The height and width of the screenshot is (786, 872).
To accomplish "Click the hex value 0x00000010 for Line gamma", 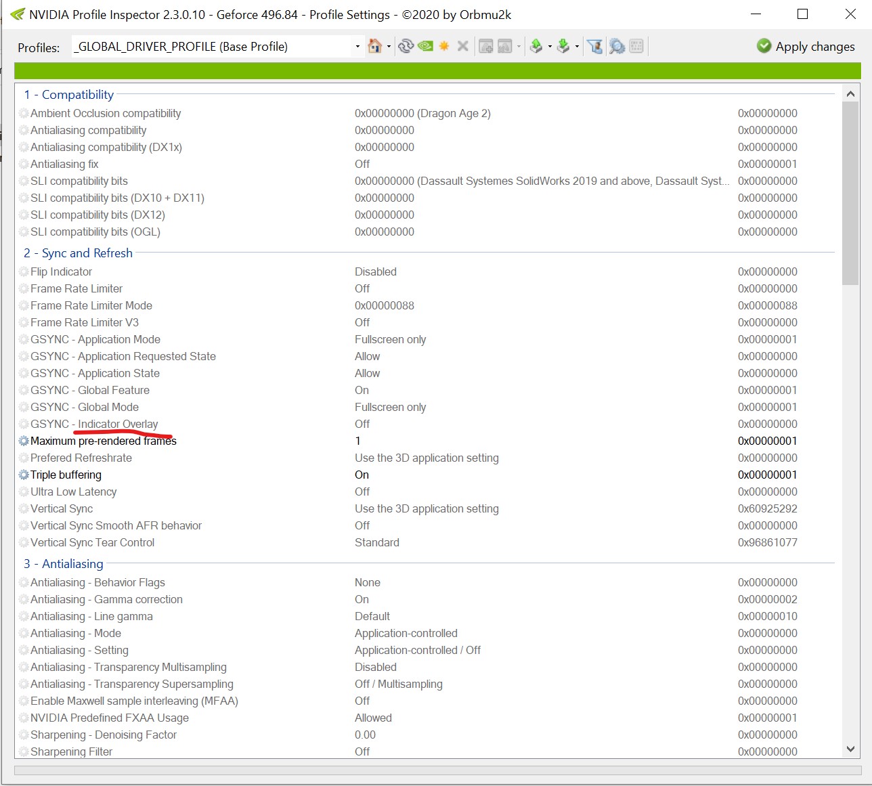I will [768, 616].
